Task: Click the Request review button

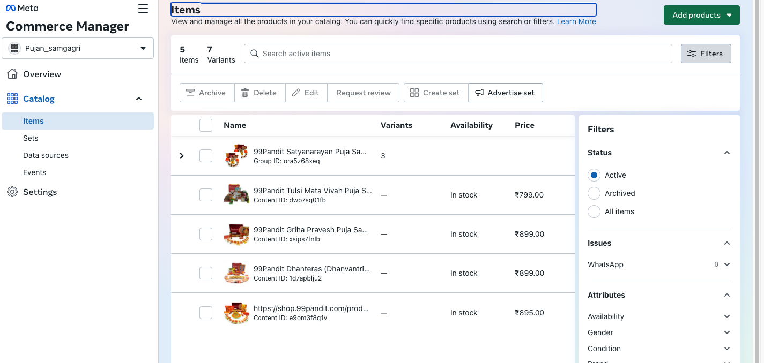Action: click(x=364, y=93)
